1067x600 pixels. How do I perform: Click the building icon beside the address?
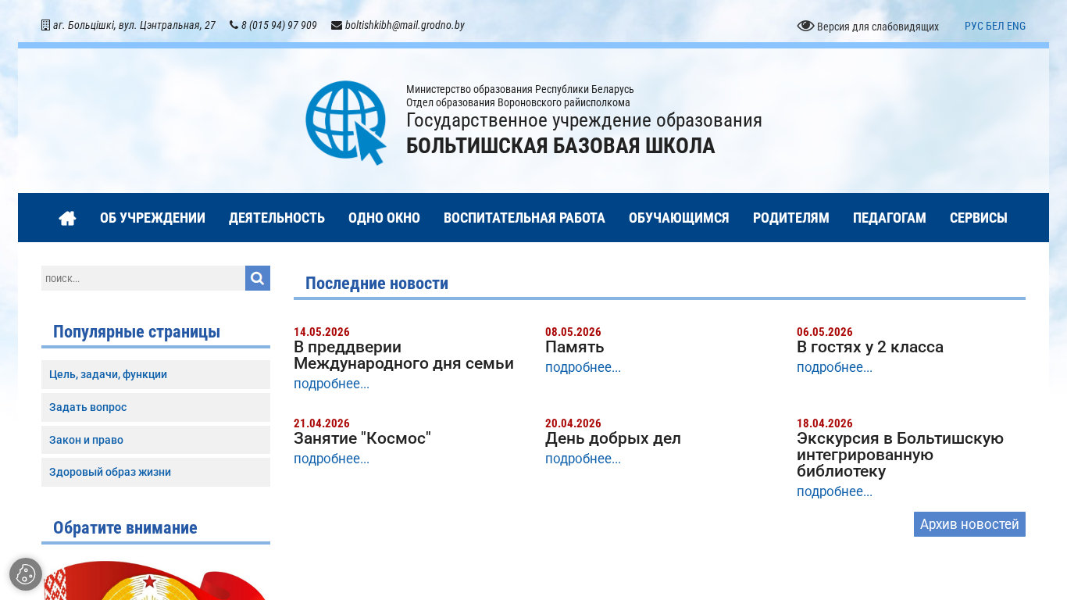[45, 25]
